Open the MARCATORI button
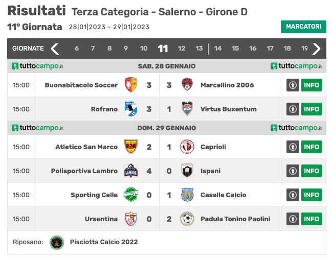Viewport: 332px width, 259px height. (x=303, y=27)
